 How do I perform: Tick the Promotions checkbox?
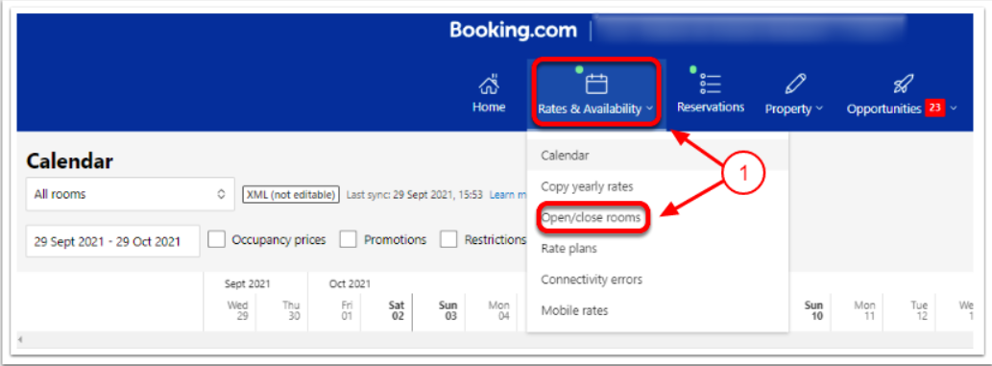pyautogui.click(x=349, y=239)
